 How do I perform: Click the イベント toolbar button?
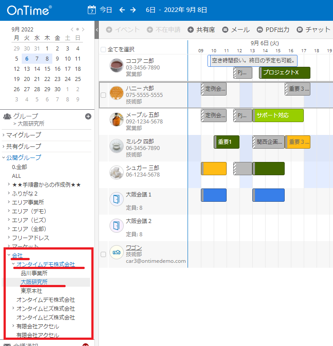click(123, 30)
